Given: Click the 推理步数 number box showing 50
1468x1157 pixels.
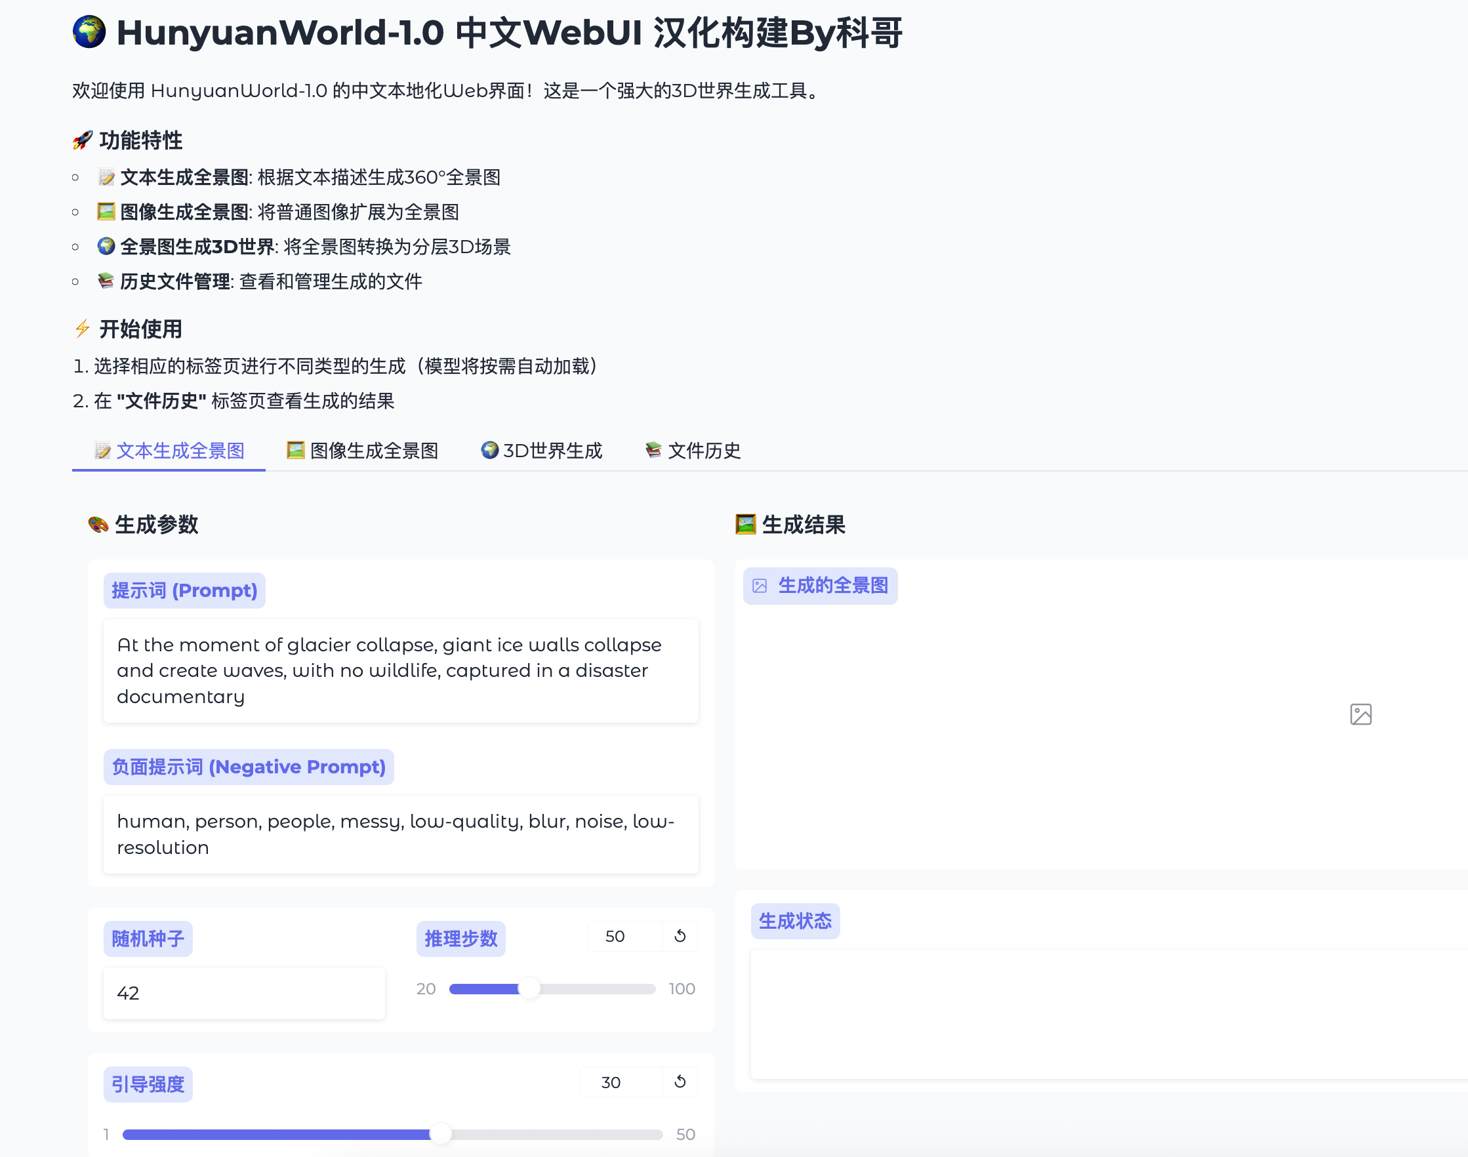Looking at the screenshot, I should 624,936.
